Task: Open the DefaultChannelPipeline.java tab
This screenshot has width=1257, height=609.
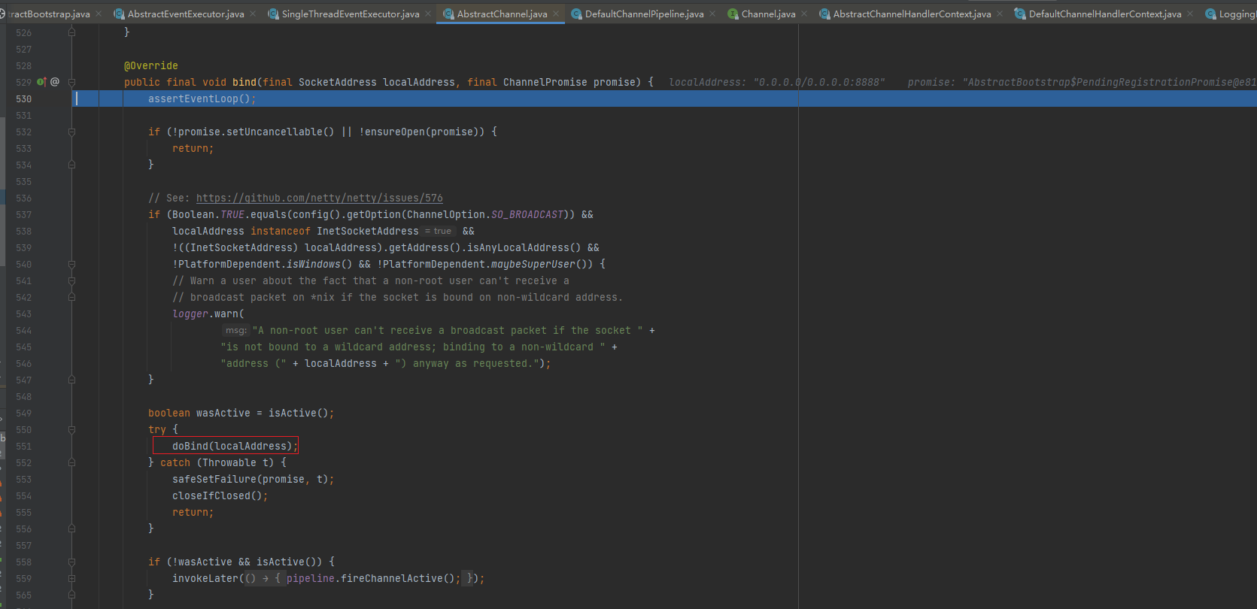Action: (644, 14)
